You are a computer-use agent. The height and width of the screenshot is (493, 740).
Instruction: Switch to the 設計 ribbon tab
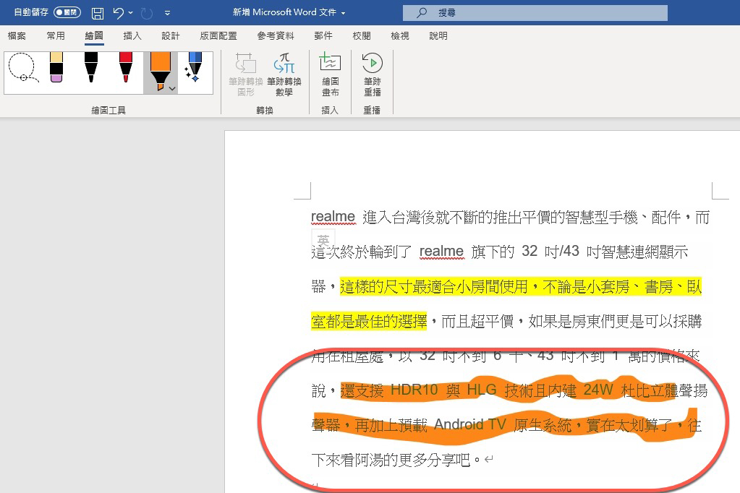171,35
